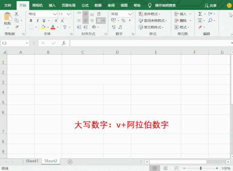Click the Fill down arrow icon
This screenshot has width=233, height=171.
click(200, 20)
